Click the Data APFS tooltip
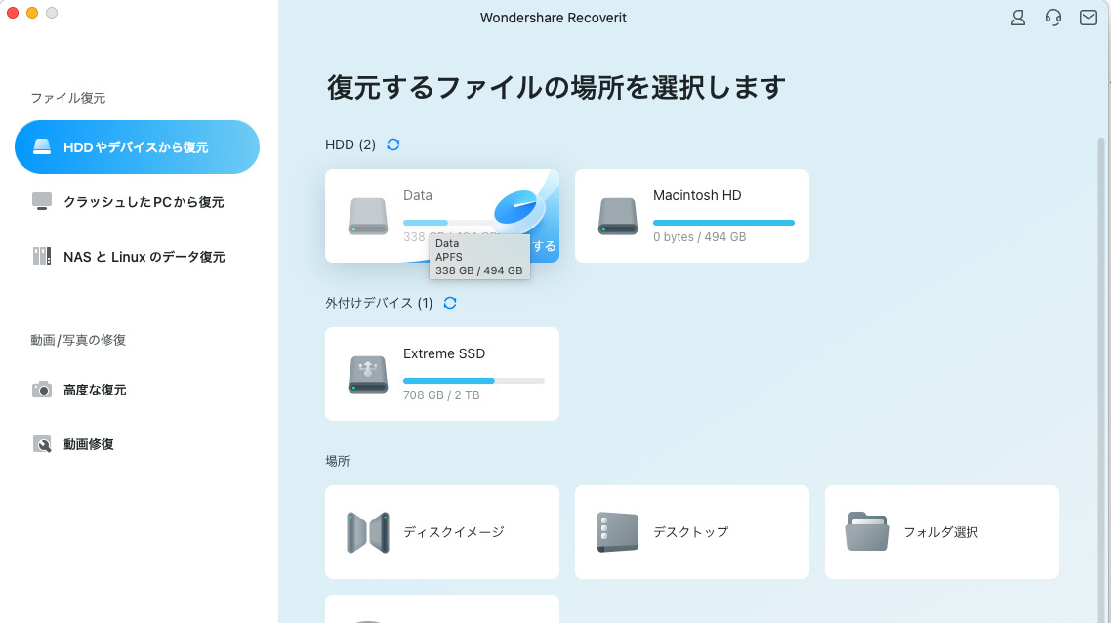The image size is (1111, 623). coord(479,257)
